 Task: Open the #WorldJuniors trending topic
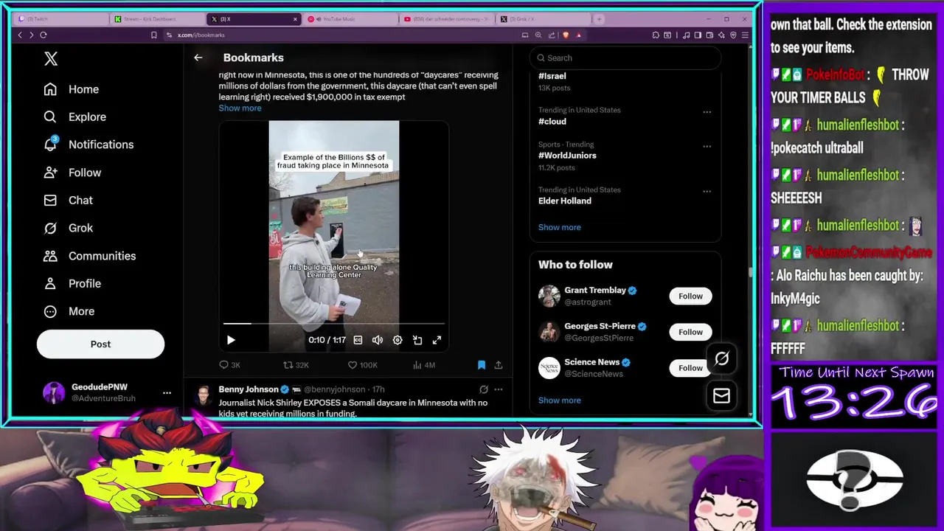click(x=567, y=156)
